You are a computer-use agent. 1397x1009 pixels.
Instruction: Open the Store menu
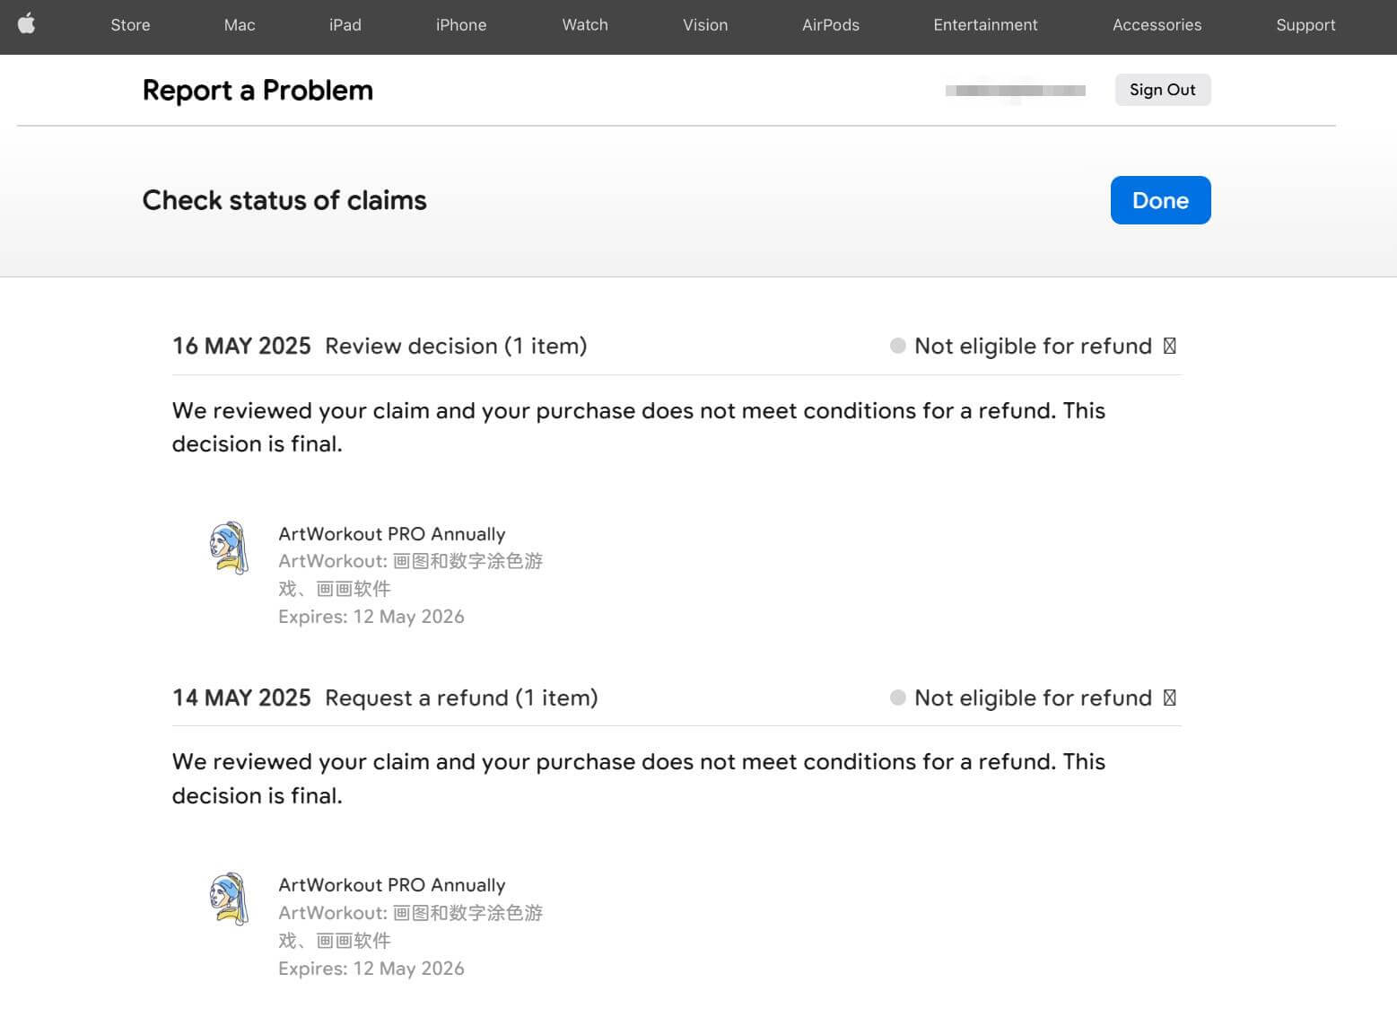tap(130, 25)
